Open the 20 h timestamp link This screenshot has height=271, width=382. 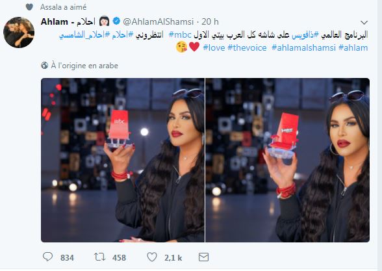[210, 21]
